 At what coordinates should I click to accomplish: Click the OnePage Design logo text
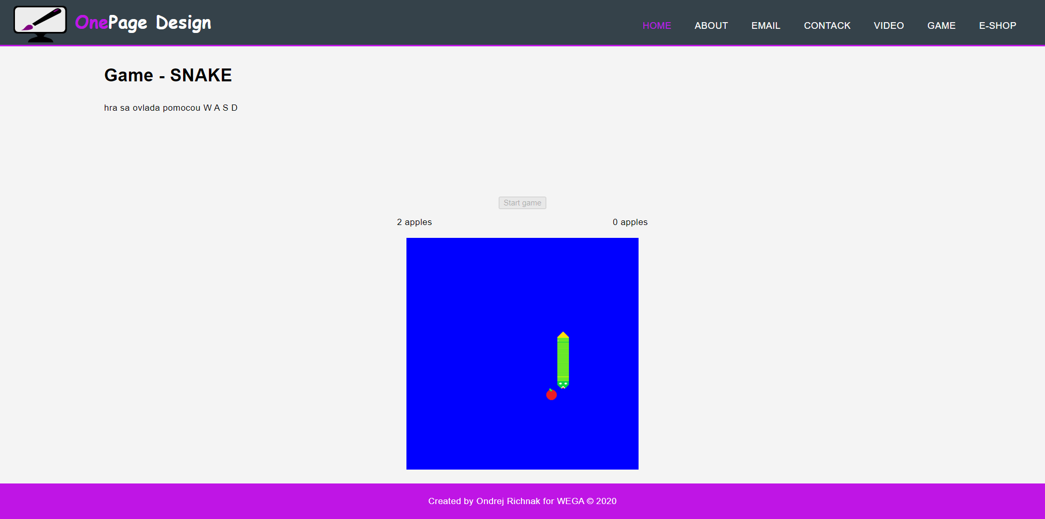[x=143, y=23]
